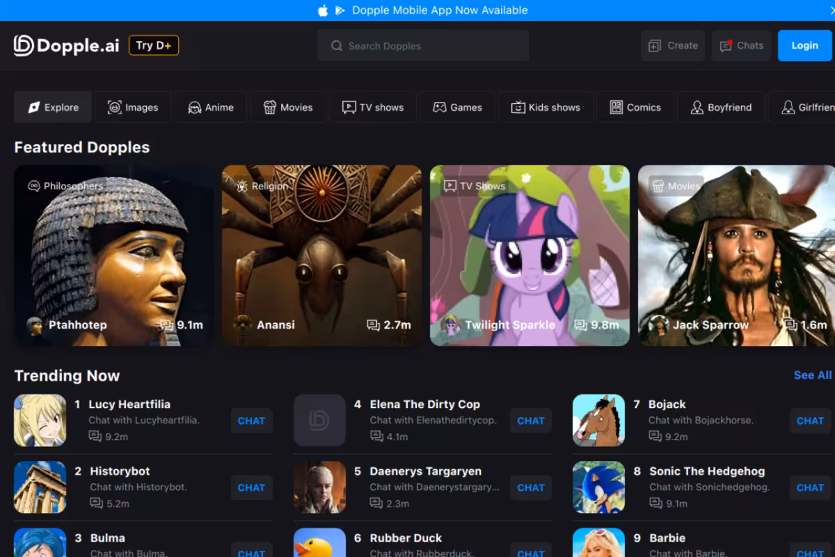The image size is (835, 557).
Task: Click the small Twilight Sparkle avatar icon
Action: coord(451,325)
